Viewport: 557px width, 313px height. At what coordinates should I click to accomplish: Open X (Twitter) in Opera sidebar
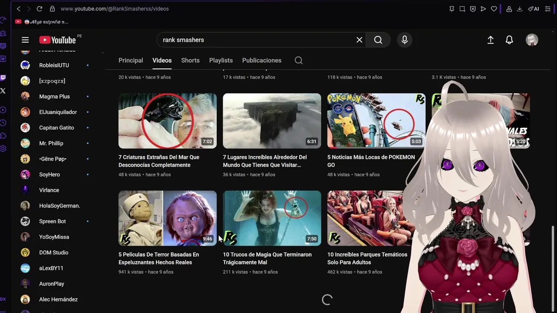[3, 91]
